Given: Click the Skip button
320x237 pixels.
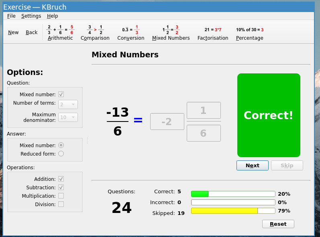Looking at the screenshot, I should coord(287,165).
